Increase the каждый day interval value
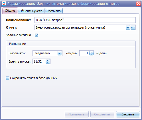This screenshot has width=142, height=120. click(x=92, y=52)
